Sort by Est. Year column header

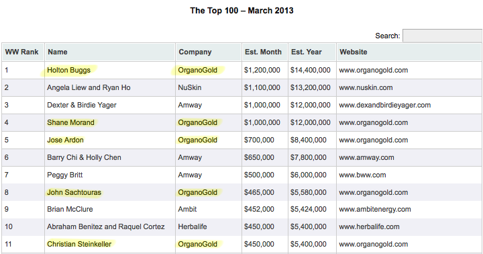click(x=312, y=52)
